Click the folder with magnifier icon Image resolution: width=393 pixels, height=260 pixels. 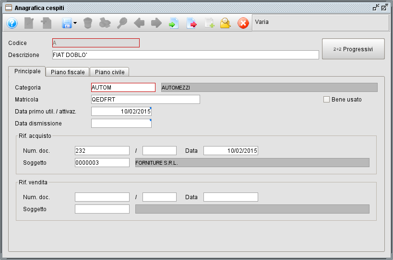pyautogui.click(x=225, y=23)
